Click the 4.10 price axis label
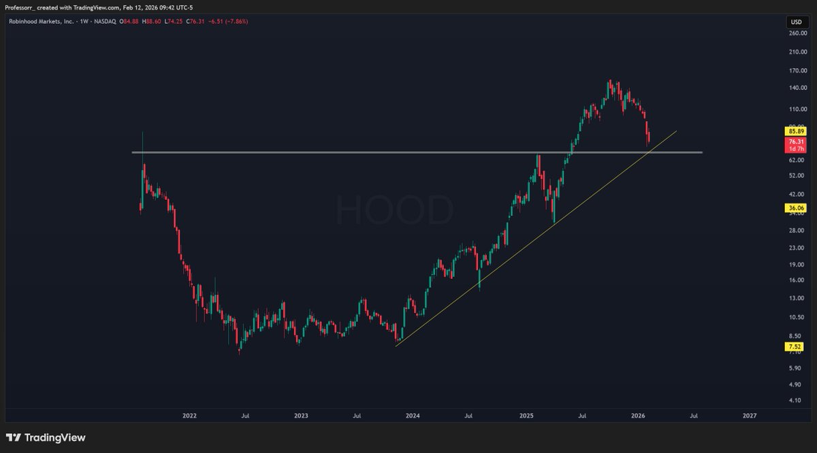The width and height of the screenshot is (817, 453). pyautogui.click(x=795, y=401)
